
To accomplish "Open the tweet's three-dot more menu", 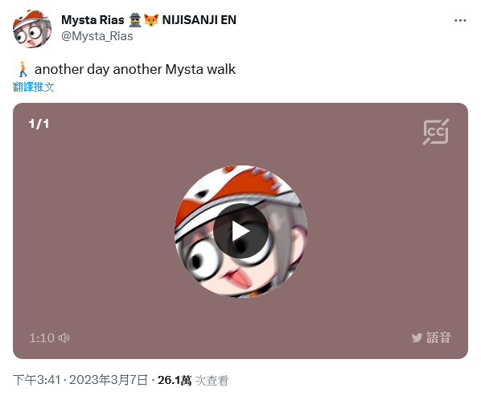I will click(460, 21).
